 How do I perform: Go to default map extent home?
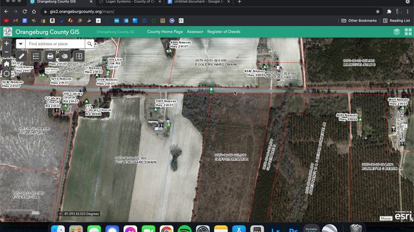[x=6, y=64]
